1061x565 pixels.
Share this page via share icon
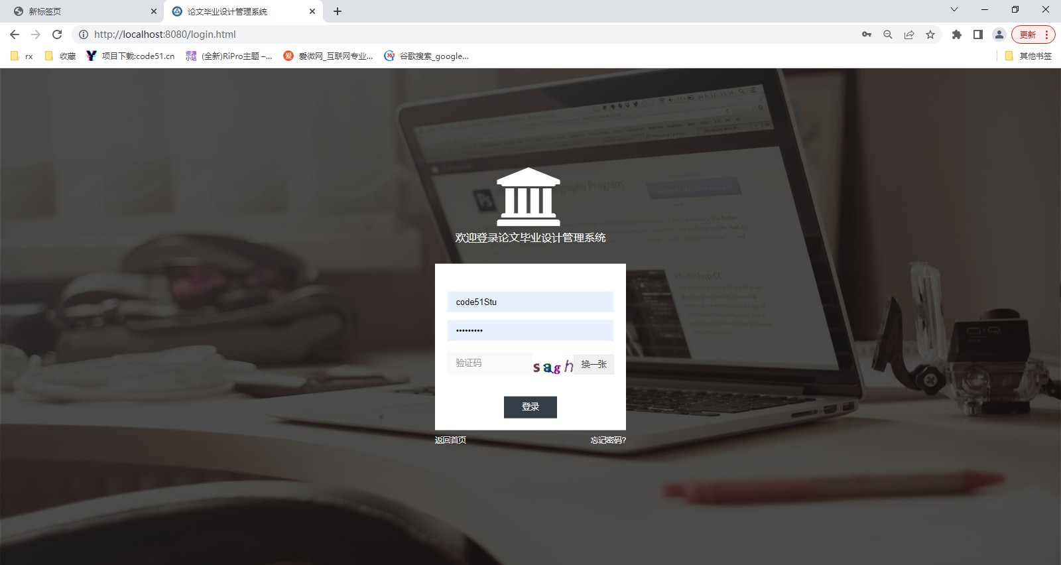coord(909,34)
